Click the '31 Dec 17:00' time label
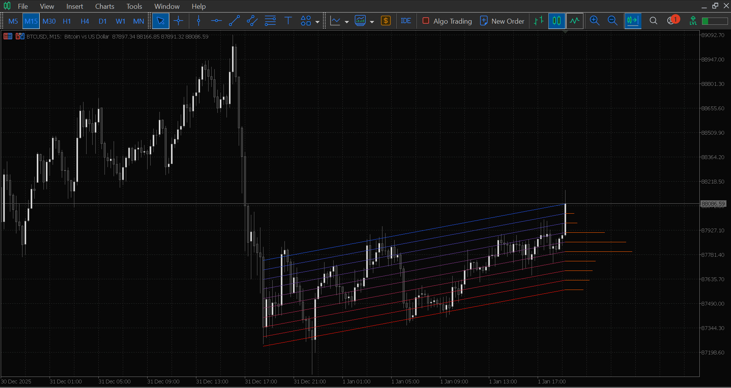 (x=261, y=382)
